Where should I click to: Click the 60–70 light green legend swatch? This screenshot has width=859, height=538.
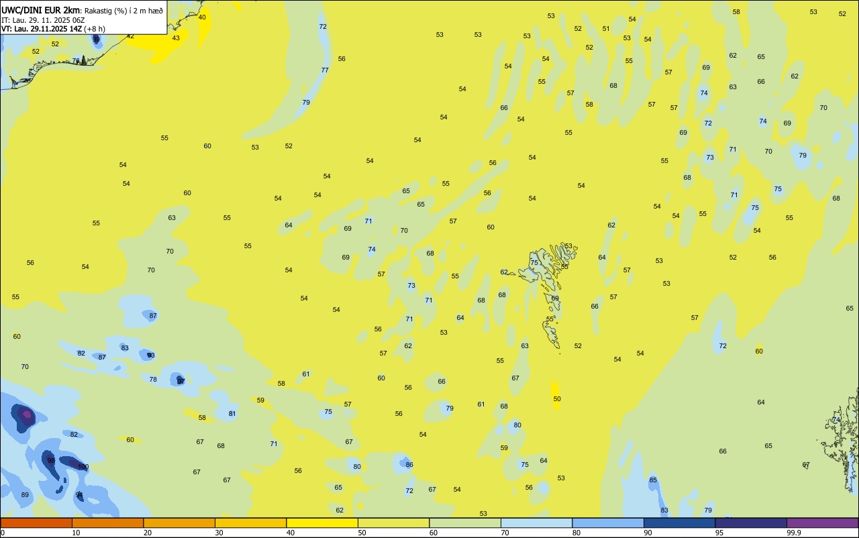click(x=465, y=523)
